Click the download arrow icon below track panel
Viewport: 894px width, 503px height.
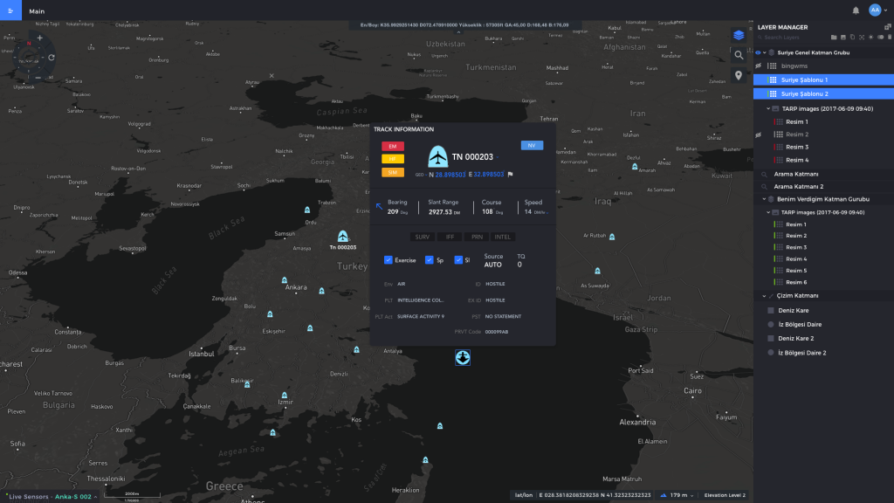pyautogui.click(x=463, y=358)
